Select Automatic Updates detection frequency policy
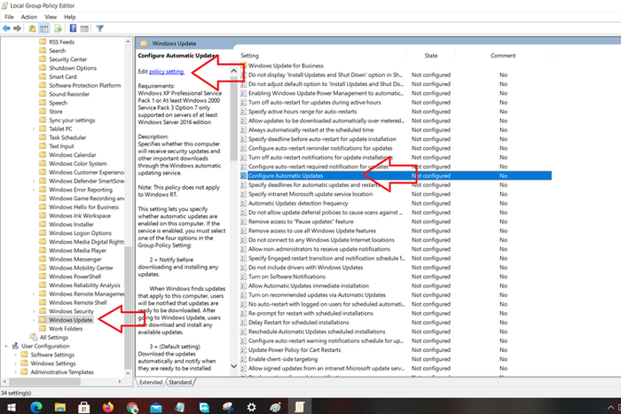 298,203
